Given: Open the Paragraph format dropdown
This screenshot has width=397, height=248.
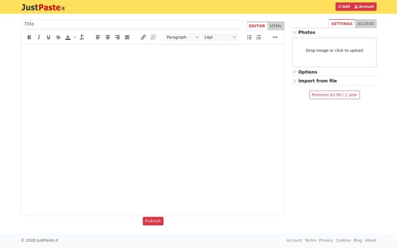Looking at the screenshot, I should tap(183, 37).
